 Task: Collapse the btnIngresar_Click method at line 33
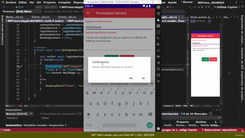click(x=25, y=50)
